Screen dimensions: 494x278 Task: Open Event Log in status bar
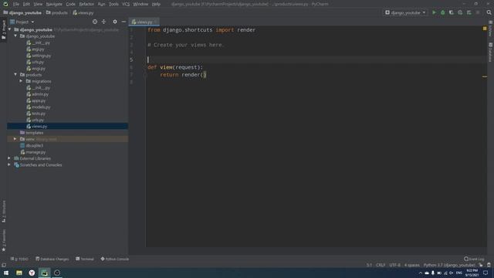click(474, 259)
